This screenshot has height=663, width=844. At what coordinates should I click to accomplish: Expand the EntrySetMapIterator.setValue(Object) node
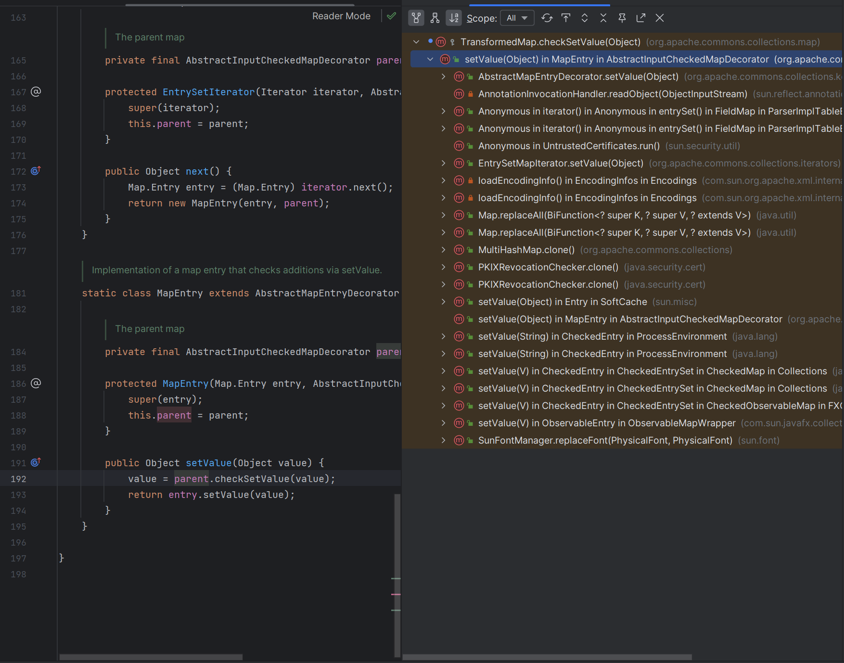pos(444,163)
